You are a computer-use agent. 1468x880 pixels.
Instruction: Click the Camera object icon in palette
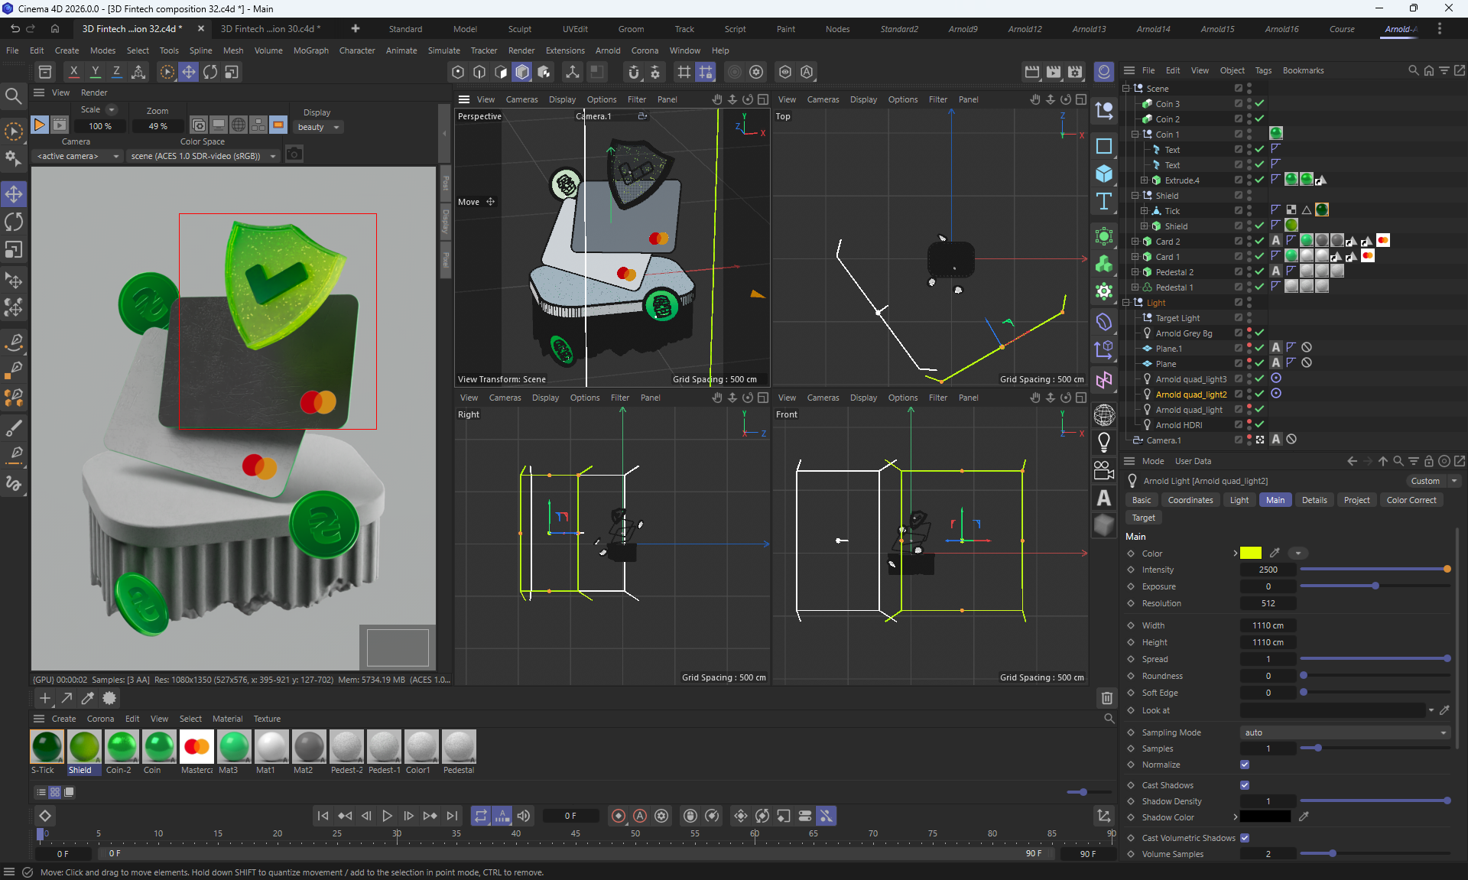click(1103, 470)
